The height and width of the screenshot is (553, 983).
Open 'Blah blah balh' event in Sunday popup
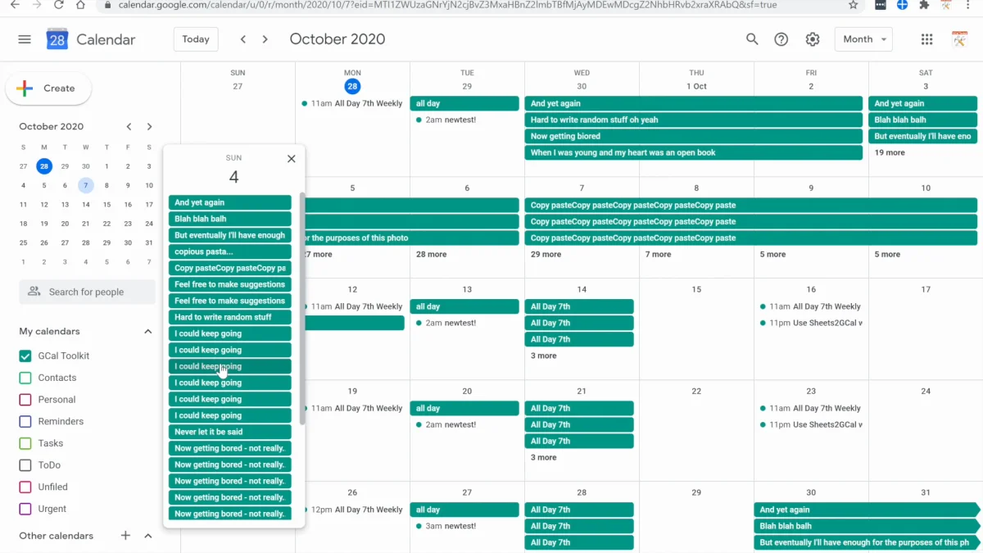[x=230, y=219]
